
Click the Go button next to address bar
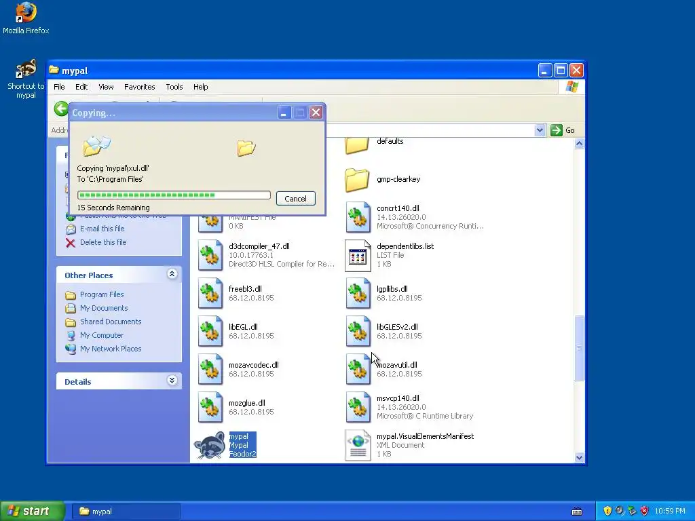click(x=563, y=130)
